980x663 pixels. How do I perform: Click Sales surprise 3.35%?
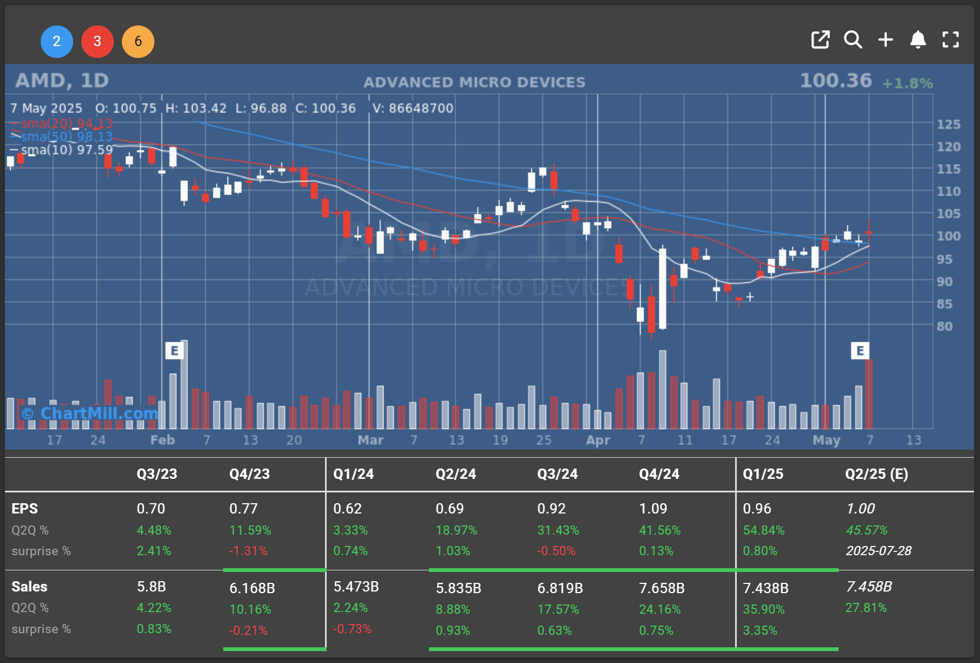click(x=760, y=630)
